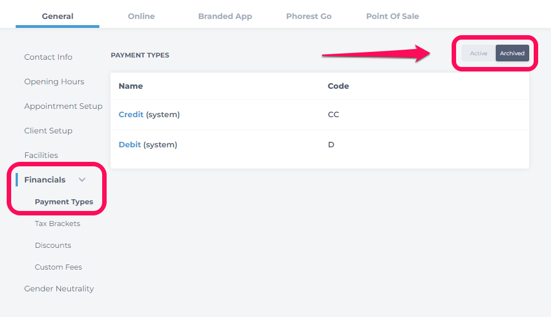Click the Financials sidebar heading
The image size is (551, 317).
coord(45,180)
